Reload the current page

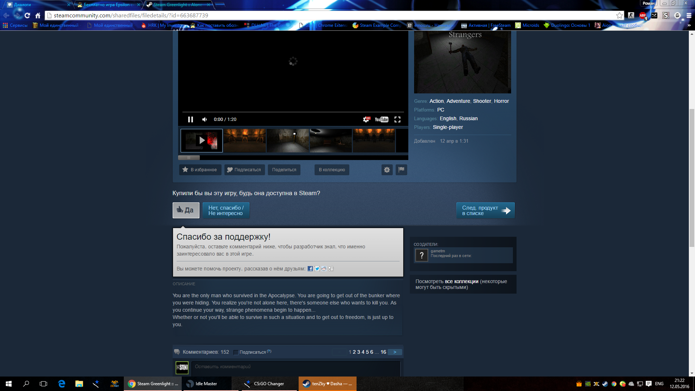27,16
